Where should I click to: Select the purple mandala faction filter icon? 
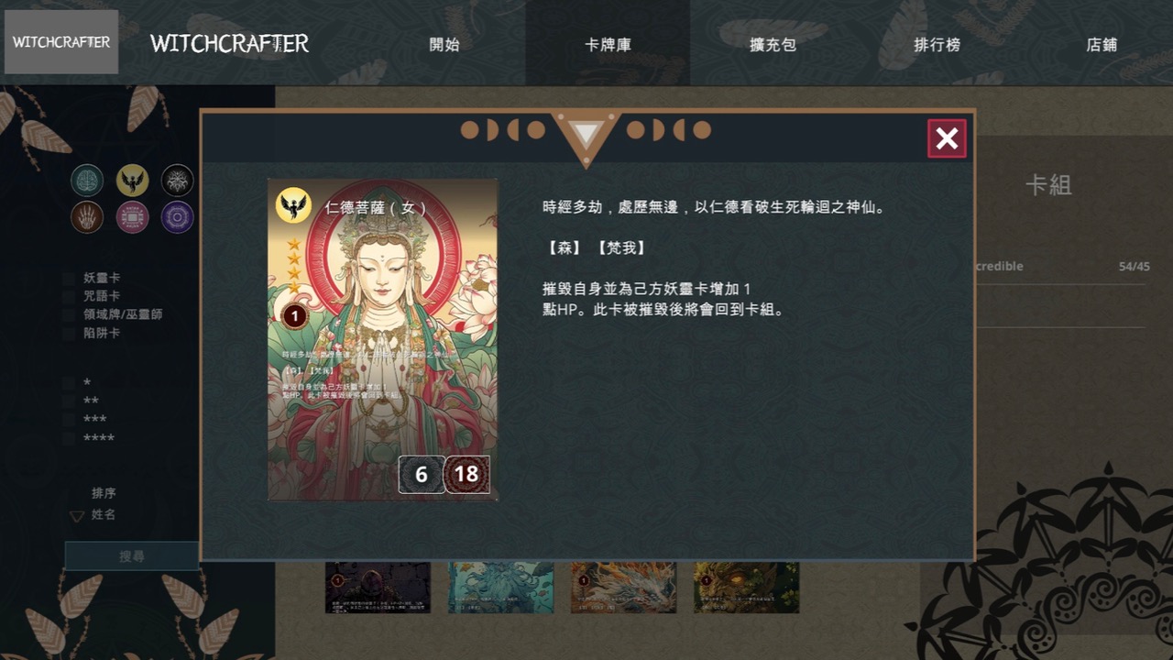[x=178, y=217]
